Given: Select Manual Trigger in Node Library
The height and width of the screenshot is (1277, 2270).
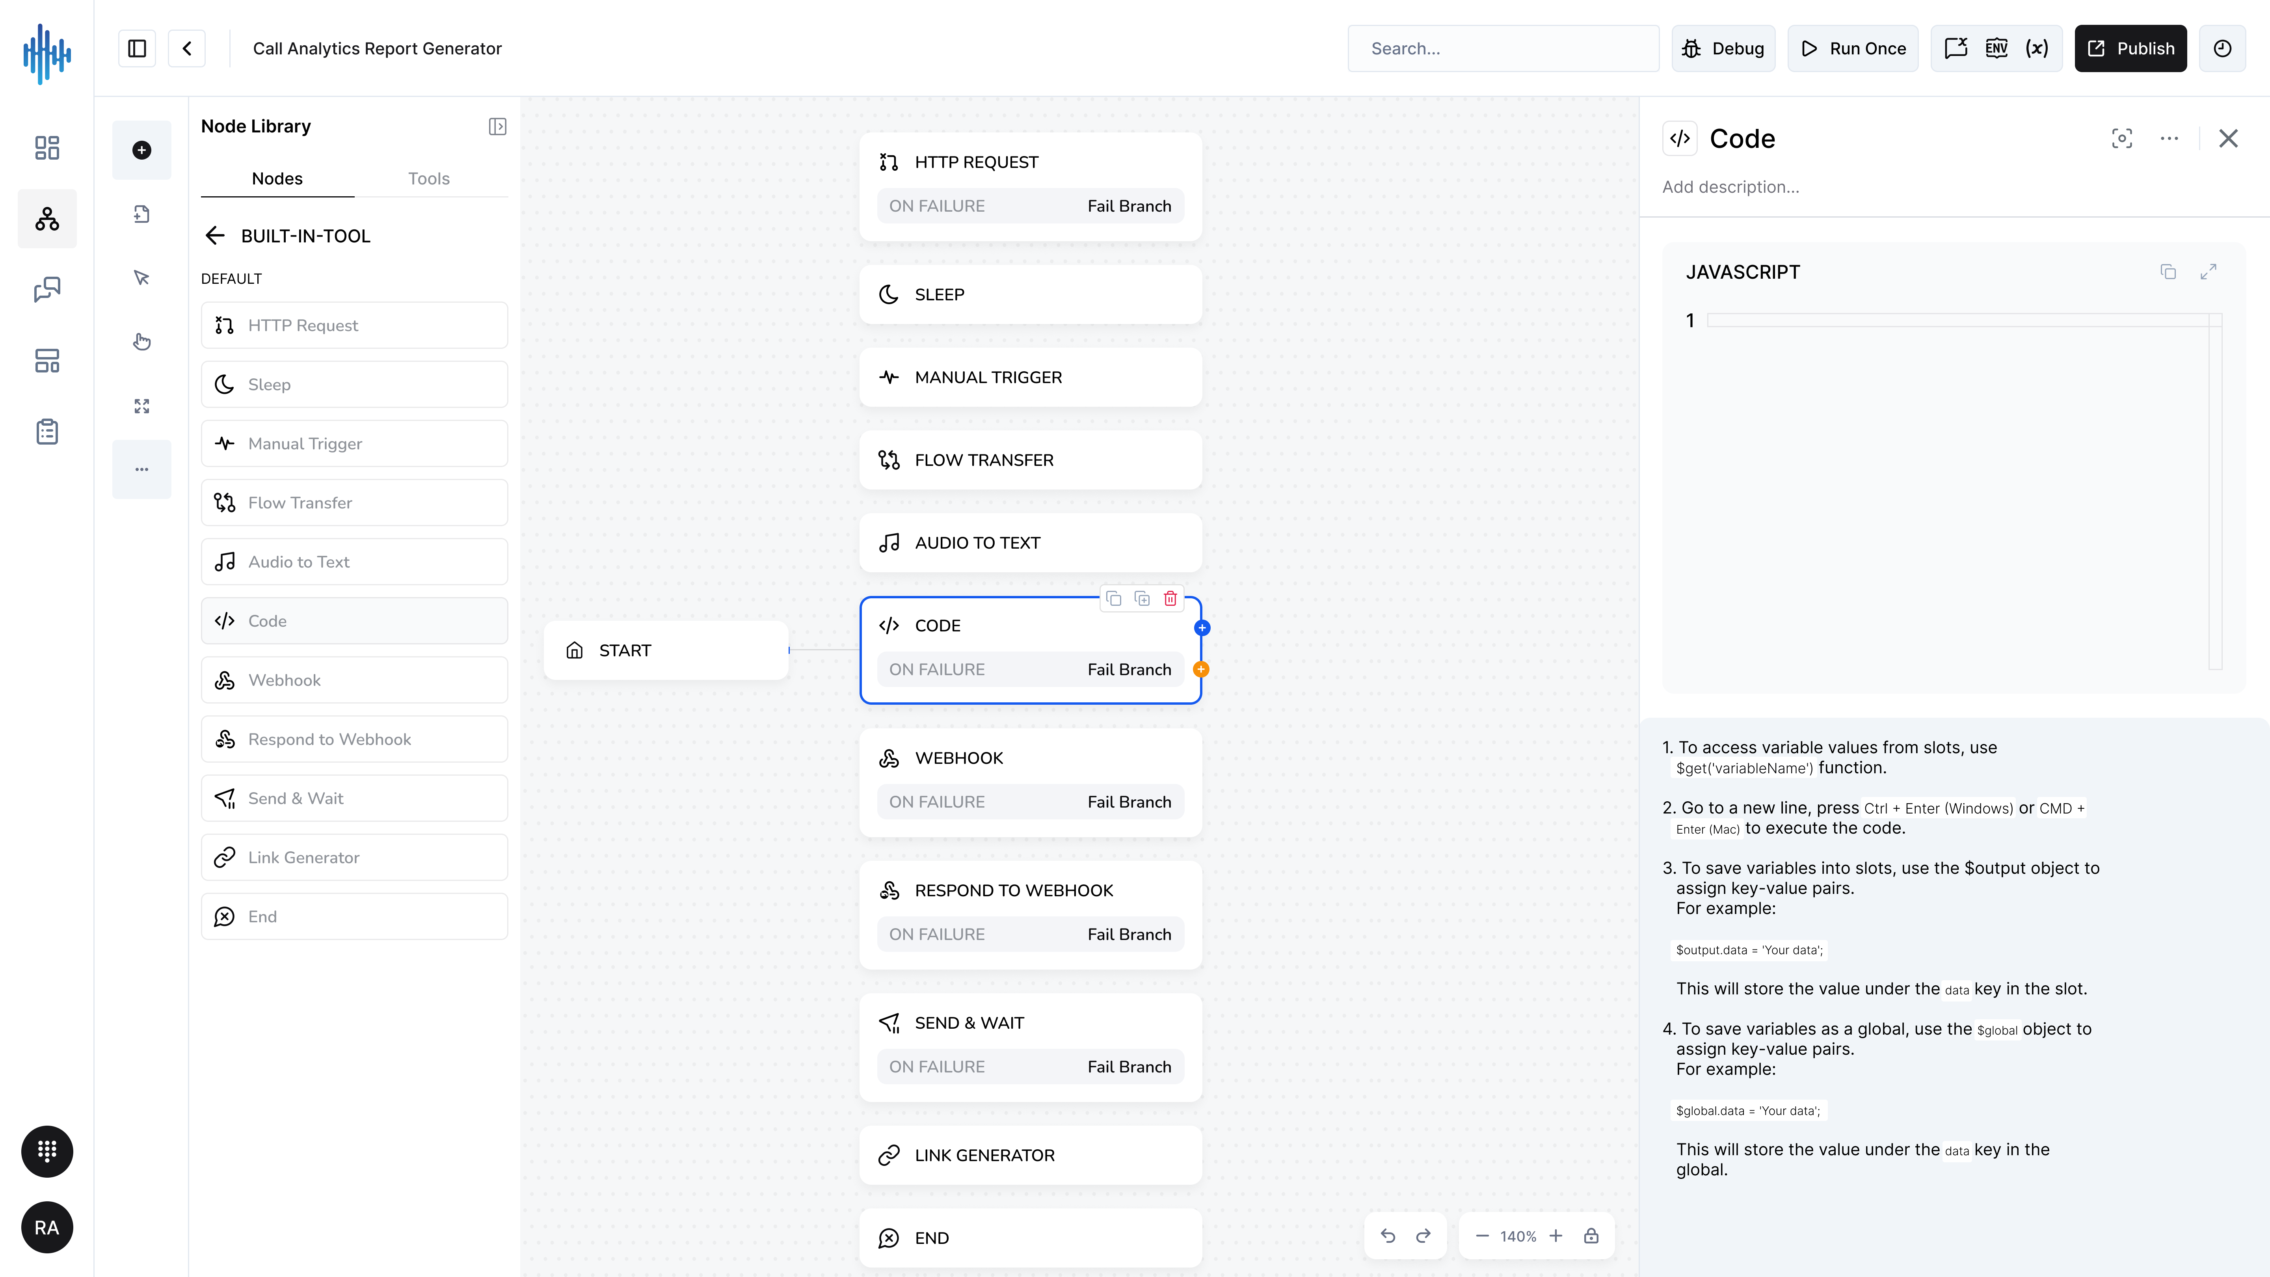Looking at the screenshot, I should [x=354, y=443].
